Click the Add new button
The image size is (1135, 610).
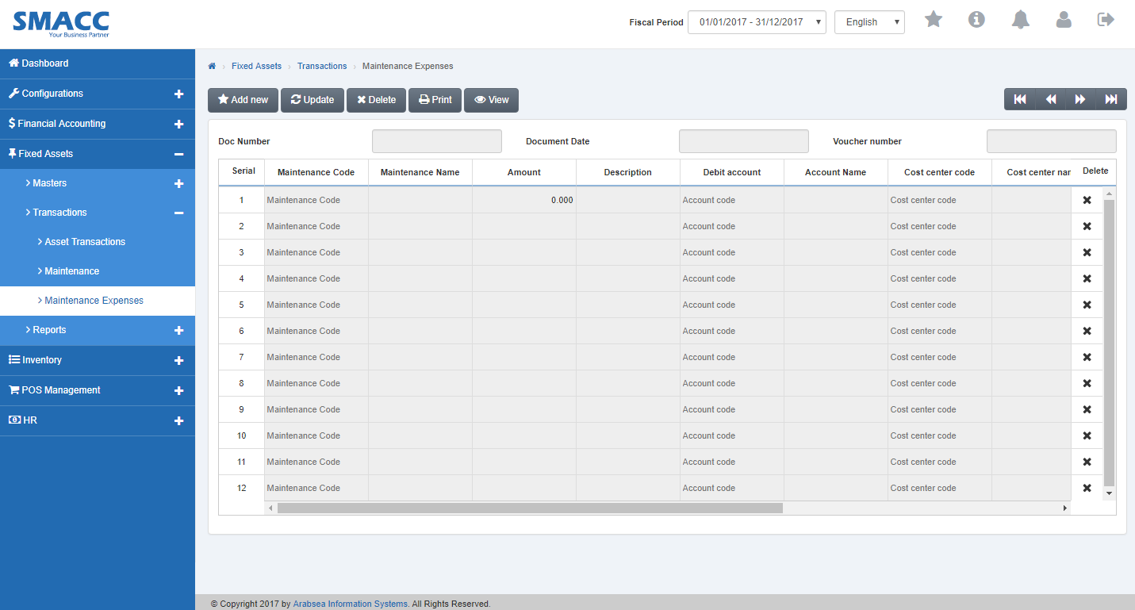tap(243, 100)
